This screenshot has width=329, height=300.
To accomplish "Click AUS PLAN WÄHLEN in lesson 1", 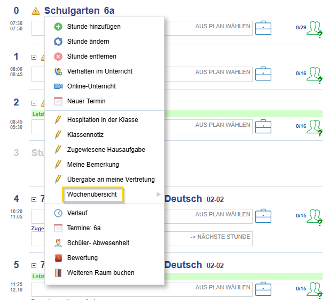I will pos(222,72).
